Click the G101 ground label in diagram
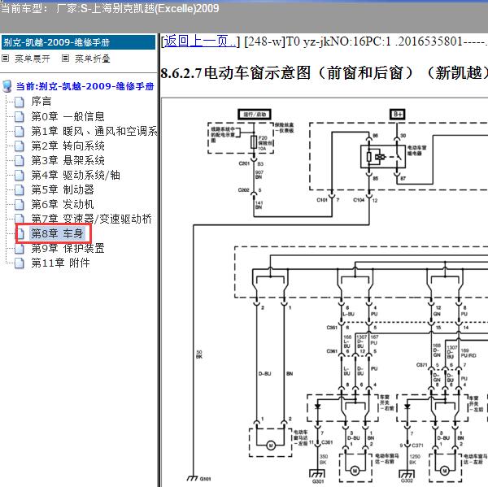Image resolution: width=488 pixels, height=487 pixels. coord(205,479)
